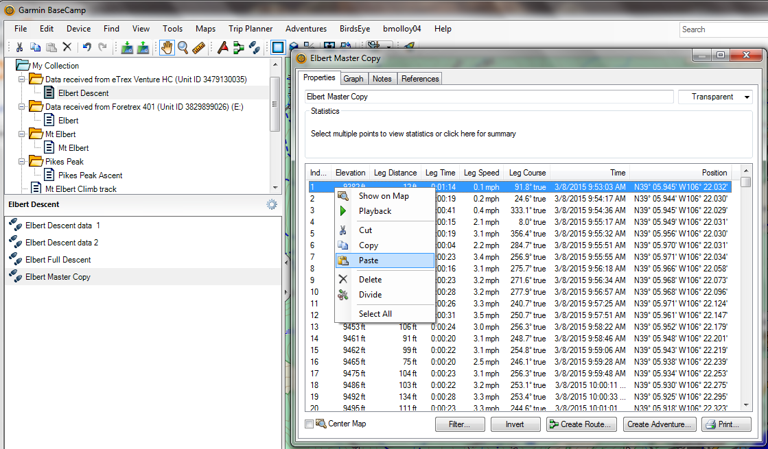This screenshot has height=449, width=768.
Task: Click the list icon beside Pikes Peak Ascent
Action: 49,175
